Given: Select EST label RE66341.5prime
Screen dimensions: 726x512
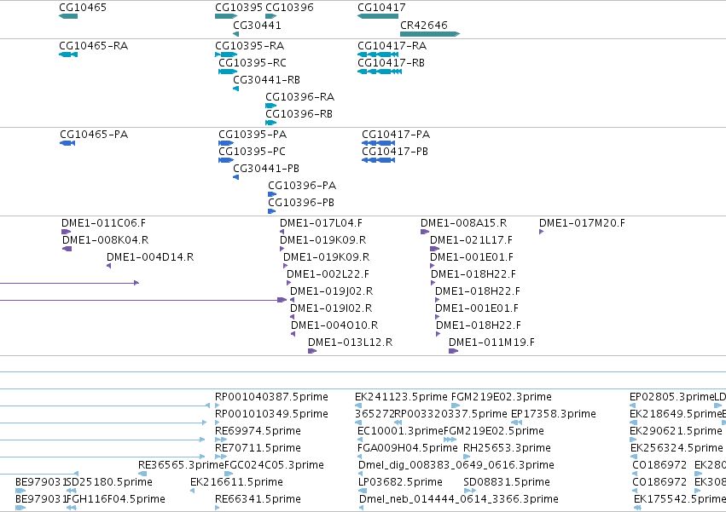Looking at the screenshot, I should coord(258,499).
